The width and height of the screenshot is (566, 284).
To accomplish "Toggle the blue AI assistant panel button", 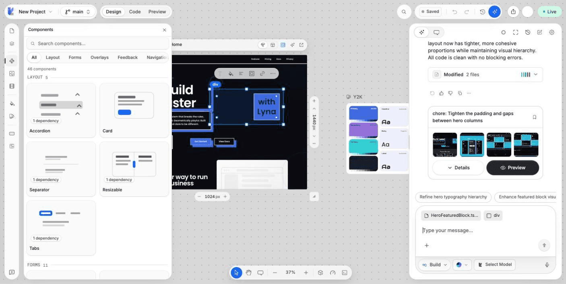I will coord(494,12).
